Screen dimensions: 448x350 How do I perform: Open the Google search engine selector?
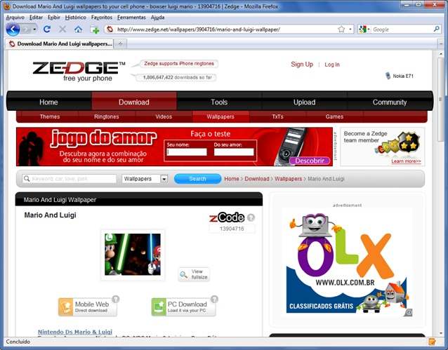point(364,29)
